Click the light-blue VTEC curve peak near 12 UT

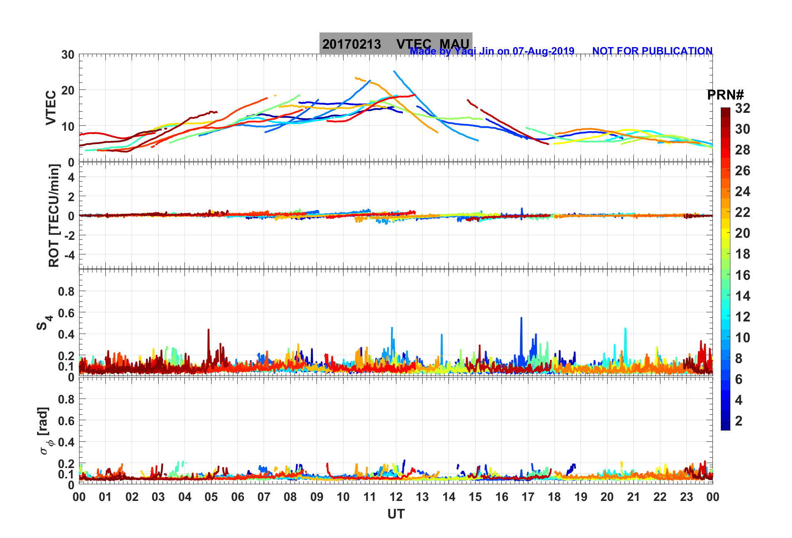(x=395, y=72)
